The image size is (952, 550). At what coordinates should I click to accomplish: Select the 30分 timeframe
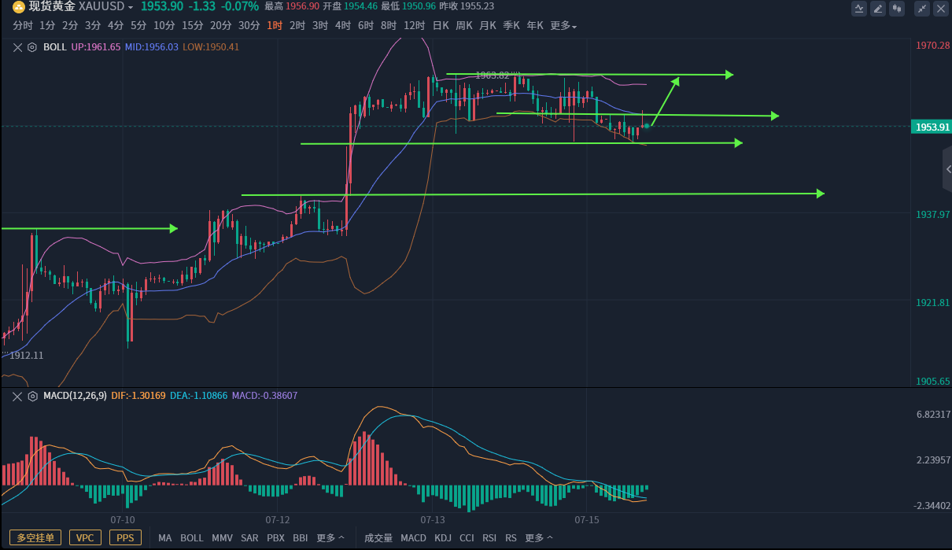(x=249, y=25)
